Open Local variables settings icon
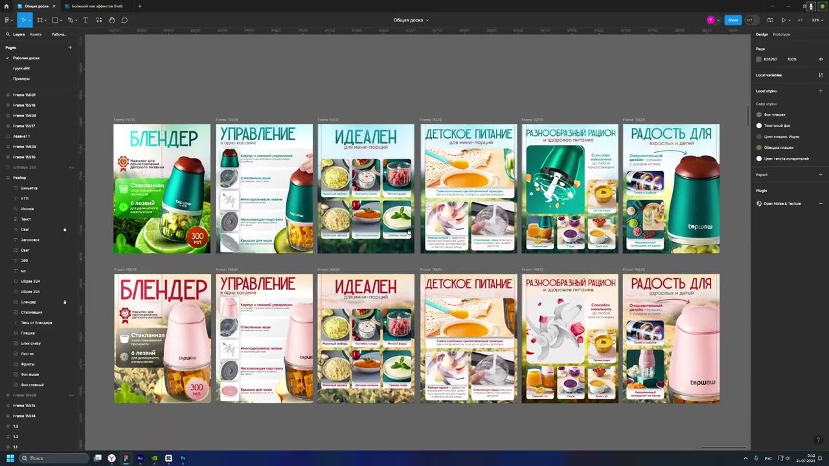The image size is (829, 466). coord(821,75)
